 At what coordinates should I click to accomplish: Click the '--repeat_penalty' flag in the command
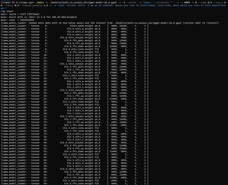31,5
